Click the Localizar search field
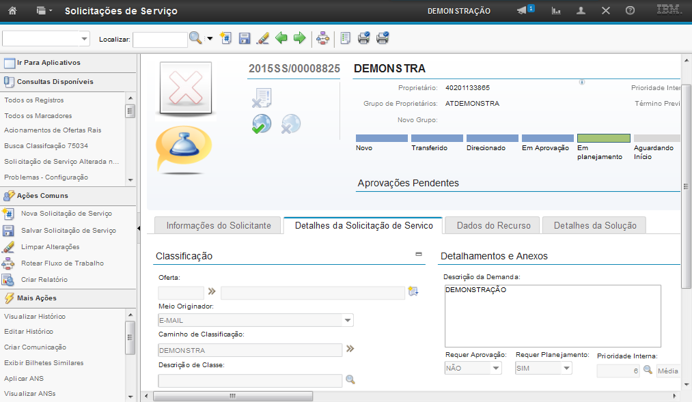 coord(159,40)
